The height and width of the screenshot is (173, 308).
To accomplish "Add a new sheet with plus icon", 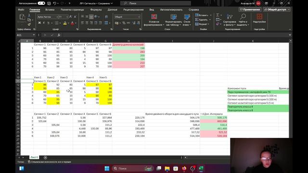I will click(45, 158).
